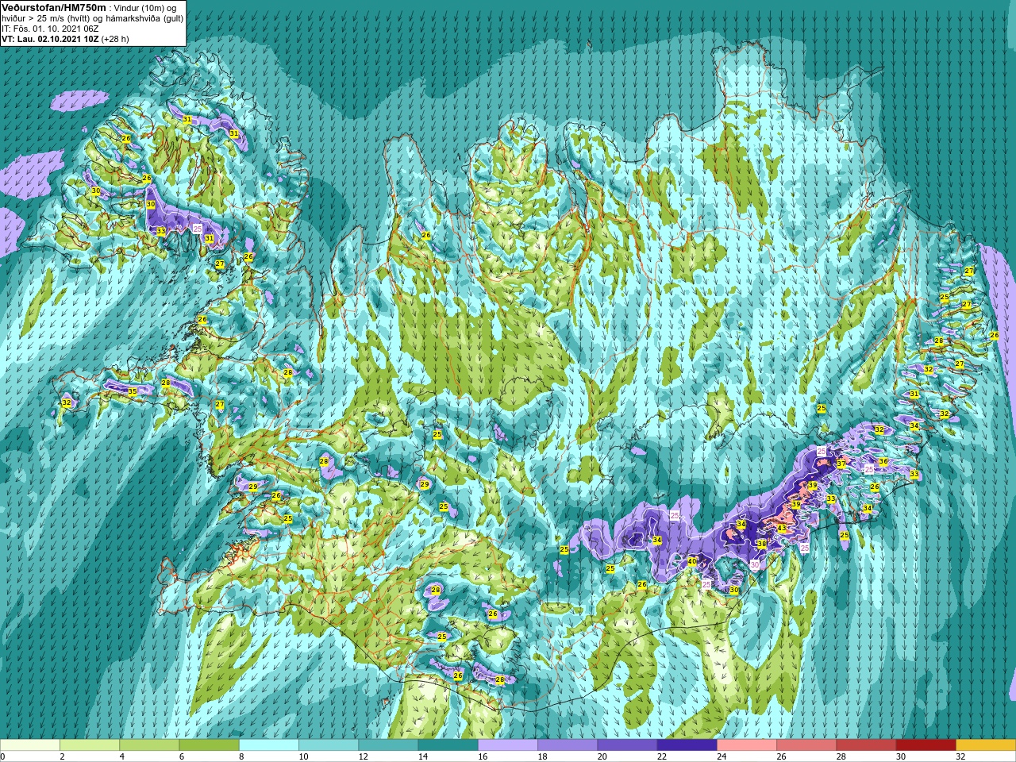This screenshot has width=1016, height=762.
Task: Pick the 10–12 aqua legend swatch
Action: pos(329,745)
